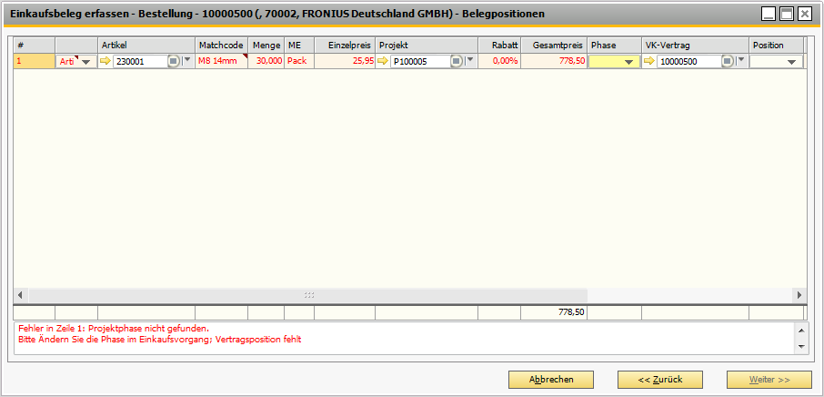Expand the item type dropdown showing Arti
Viewport: 824px width, 397px height.
pyautogui.click(x=86, y=62)
